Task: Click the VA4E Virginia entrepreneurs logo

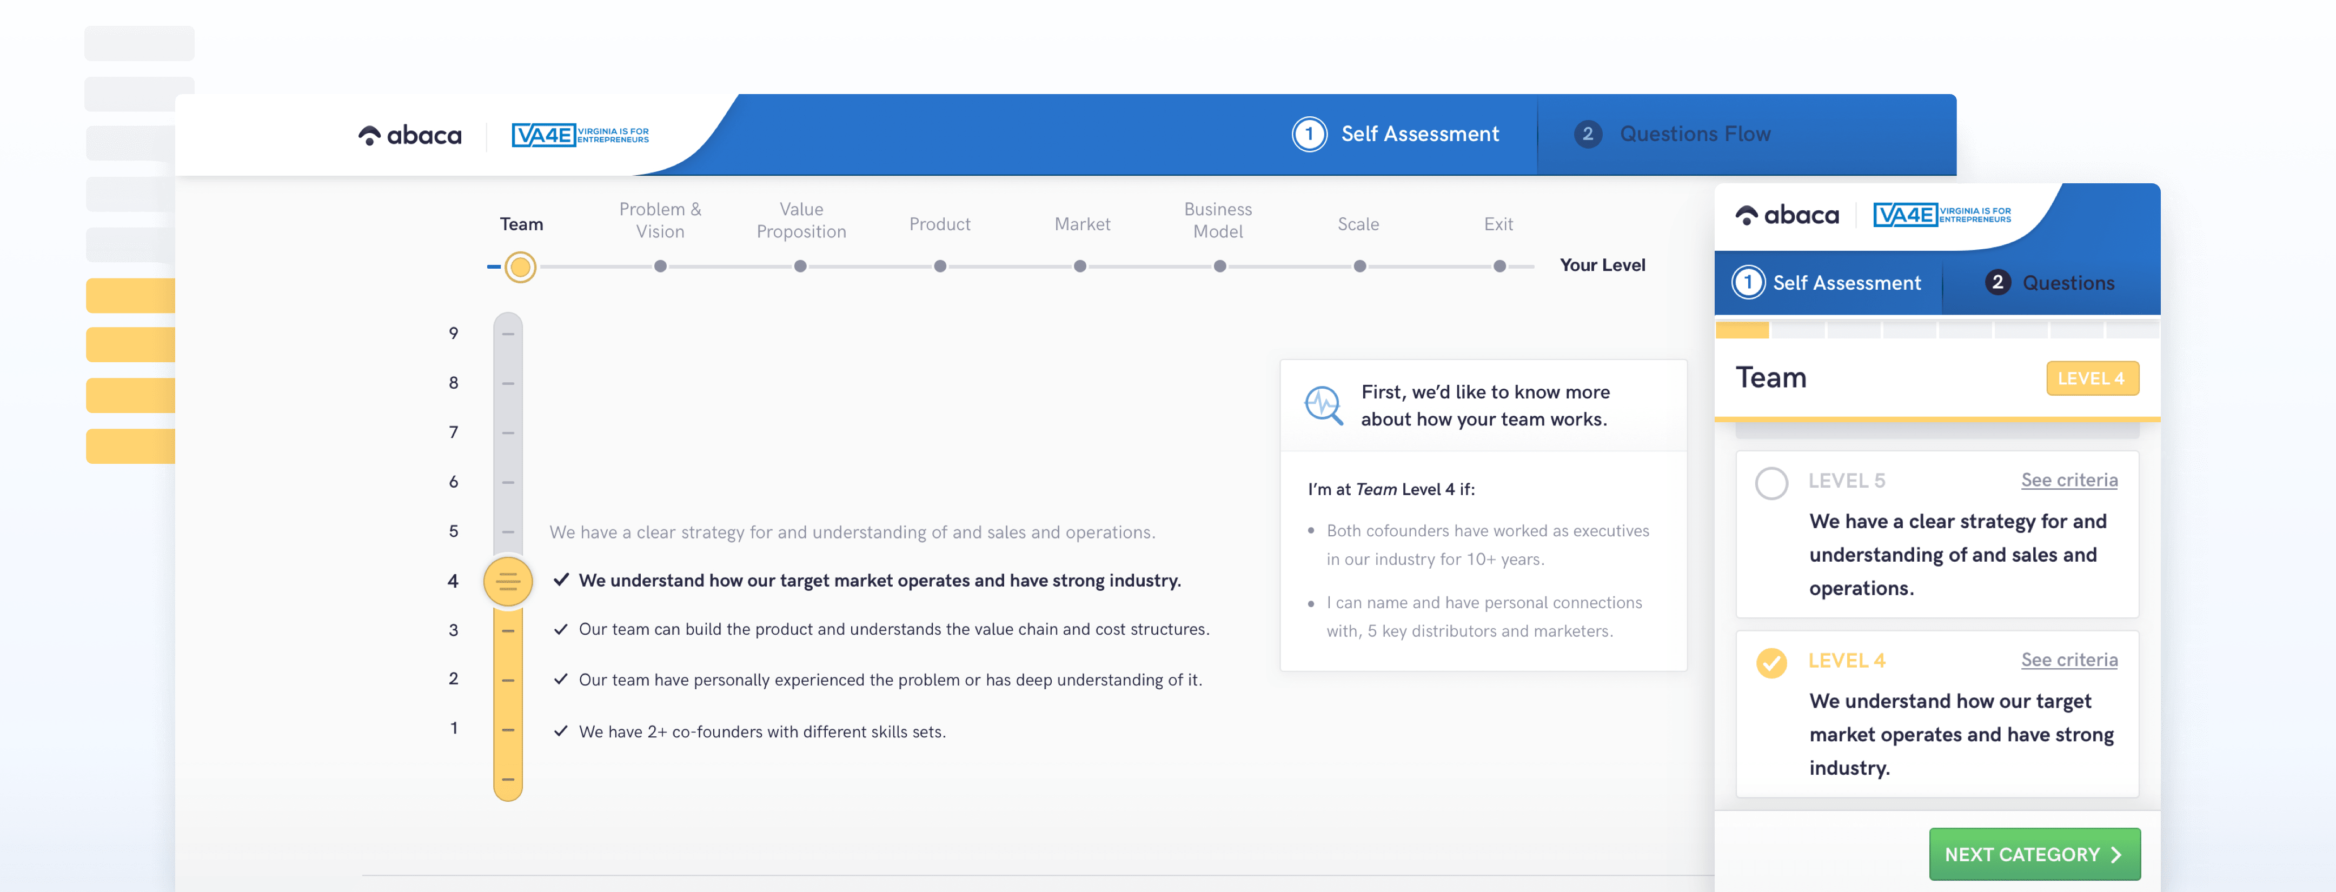Action: (x=580, y=135)
